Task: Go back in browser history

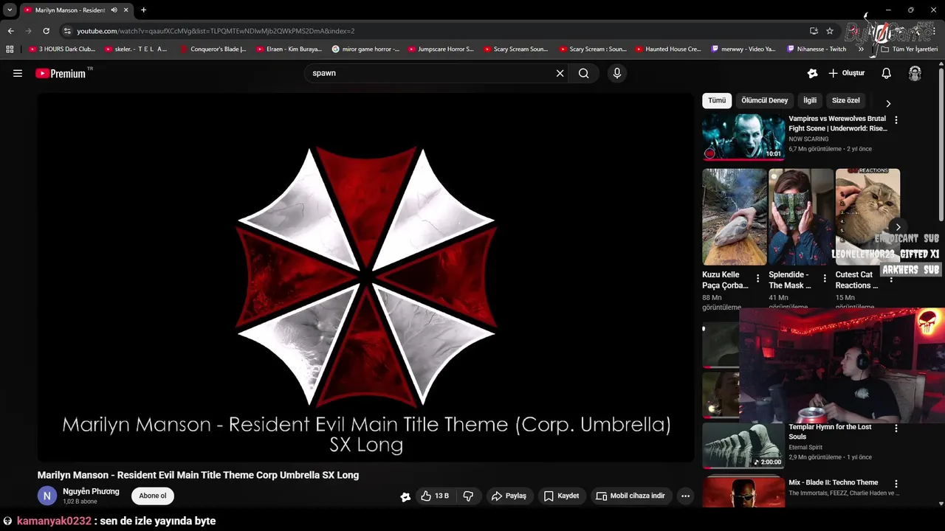Action: tap(10, 31)
